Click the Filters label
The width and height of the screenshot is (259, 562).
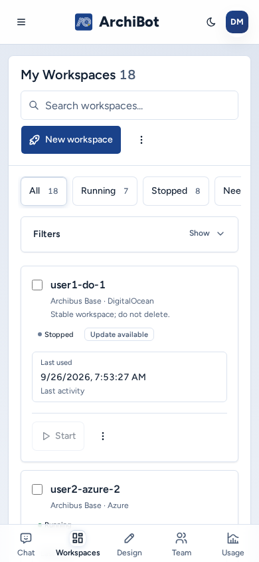(x=46, y=234)
